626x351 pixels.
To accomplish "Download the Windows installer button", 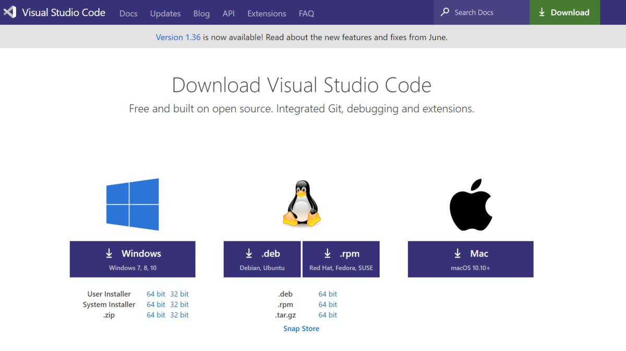I will coord(133,259).
